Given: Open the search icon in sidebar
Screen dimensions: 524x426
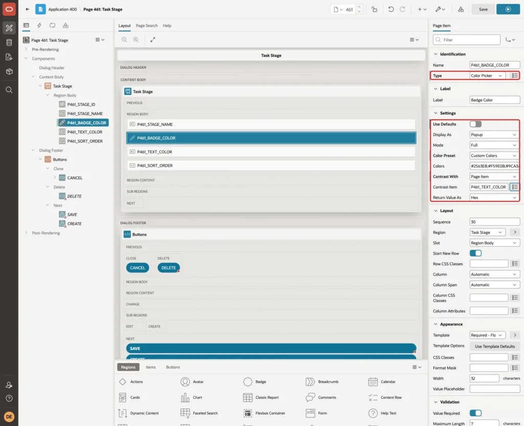Looking at the screenshot, I should [9, 90].
